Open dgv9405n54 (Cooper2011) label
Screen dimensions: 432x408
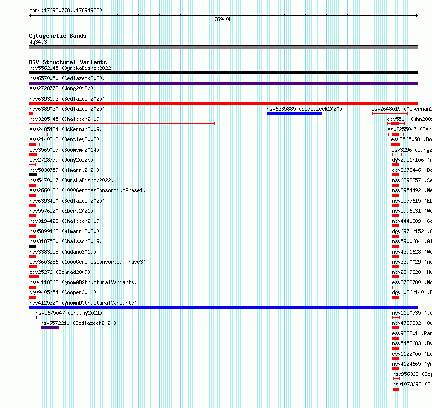tap(63, 292)
